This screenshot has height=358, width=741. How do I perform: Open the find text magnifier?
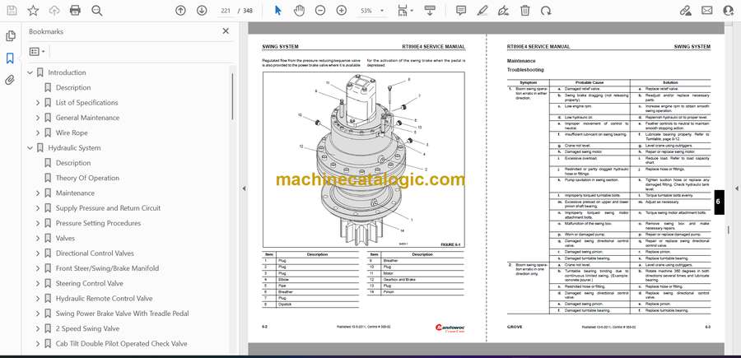[x=97, y=11]
